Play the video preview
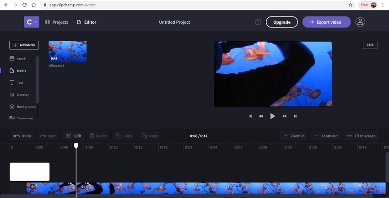 [x=273, y=116]
